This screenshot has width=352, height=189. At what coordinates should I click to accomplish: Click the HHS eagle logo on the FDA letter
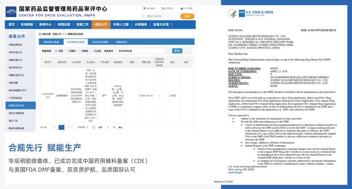coord(233,13)
